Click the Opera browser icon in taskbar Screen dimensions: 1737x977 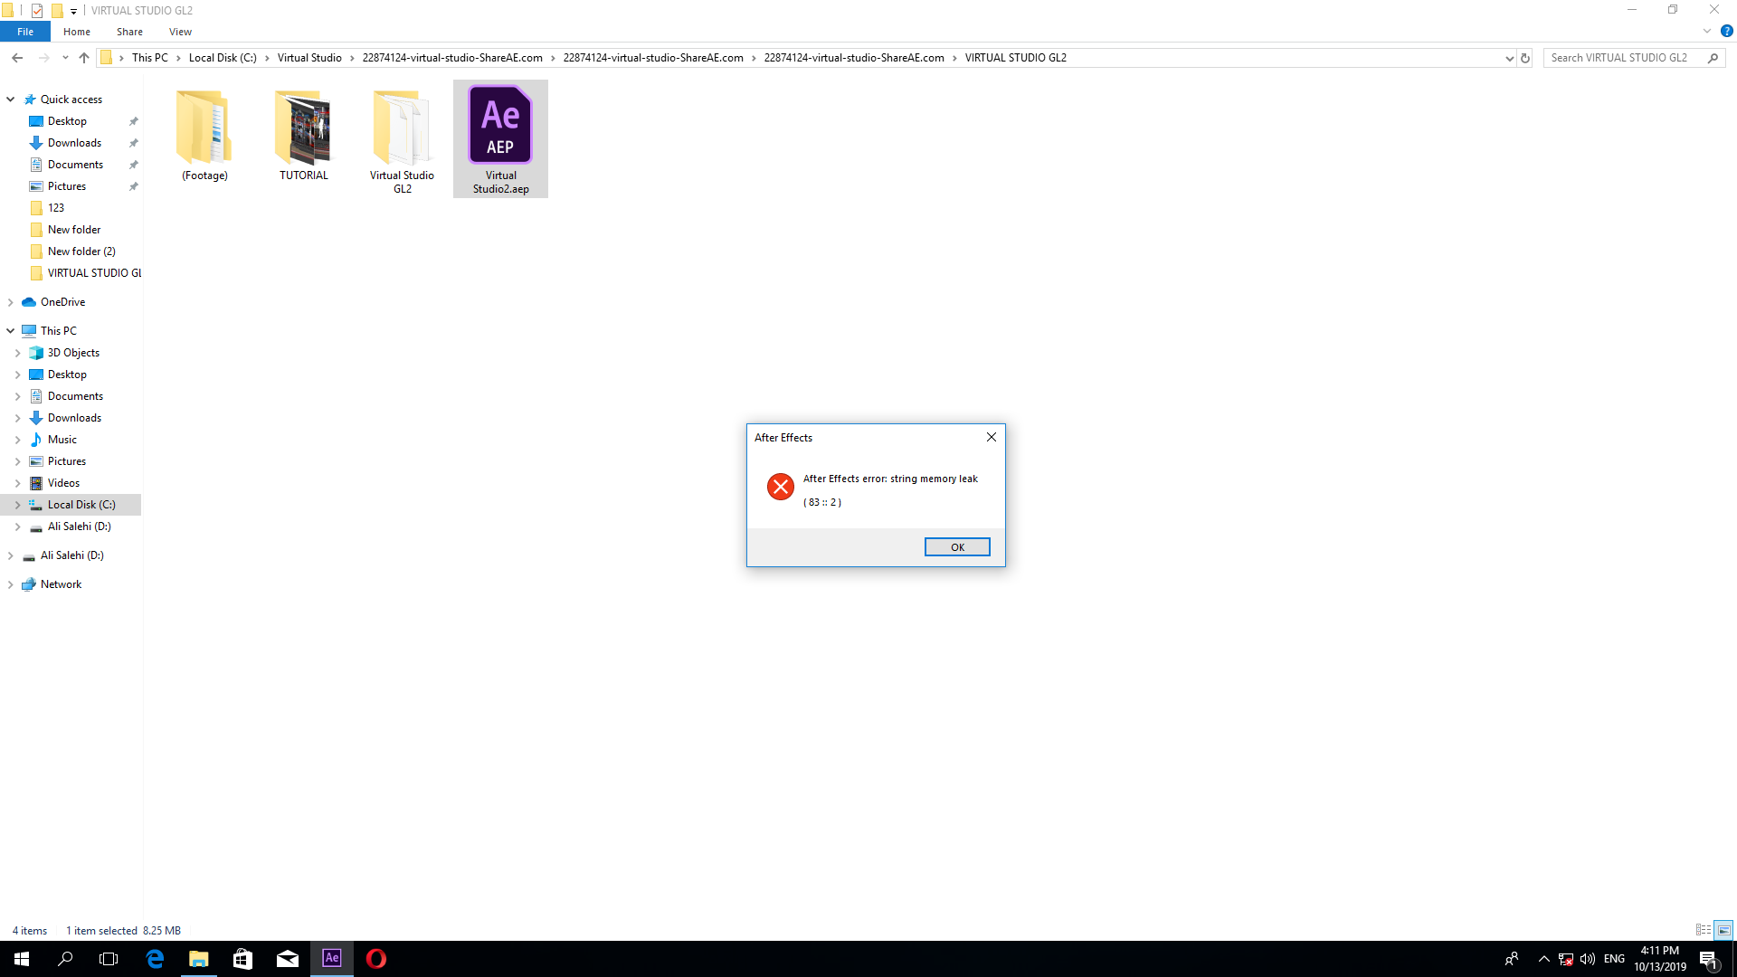point(375,958)
